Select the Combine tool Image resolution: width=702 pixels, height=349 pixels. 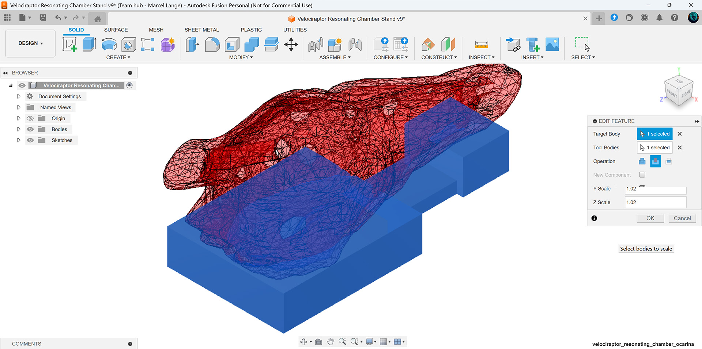click(x=252, y=45)
